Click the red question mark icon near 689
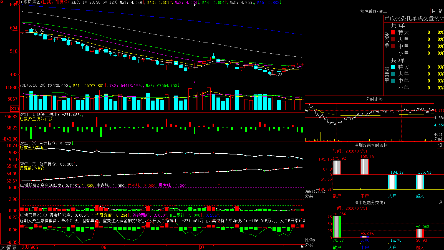The image size is (444, 250). (x=17, y=2)
